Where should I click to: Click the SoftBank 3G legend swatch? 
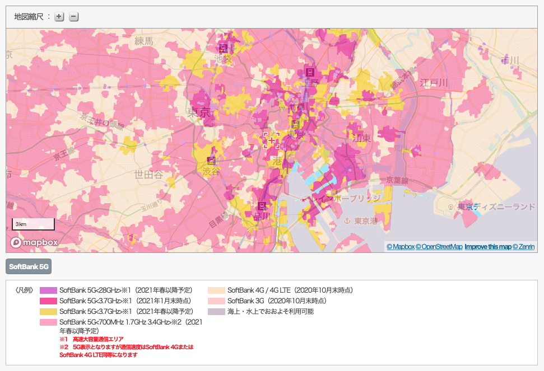tap(216, 300)
